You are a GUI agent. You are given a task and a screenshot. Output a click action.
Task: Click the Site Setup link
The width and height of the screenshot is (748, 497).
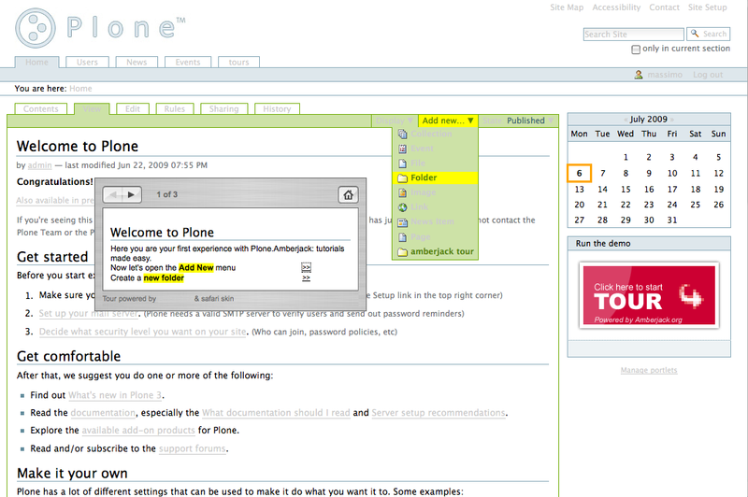[708, 7]
